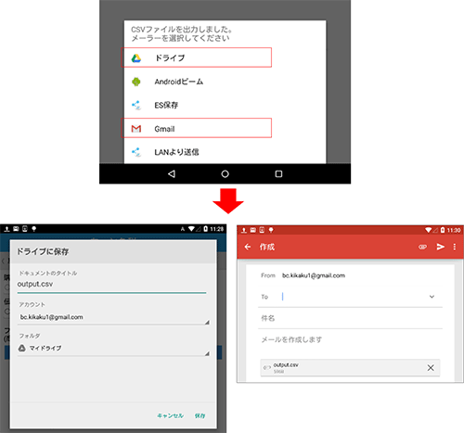Tap the Google Drive icon
Screen dimensions: 464x433
(x=136, y=58)
